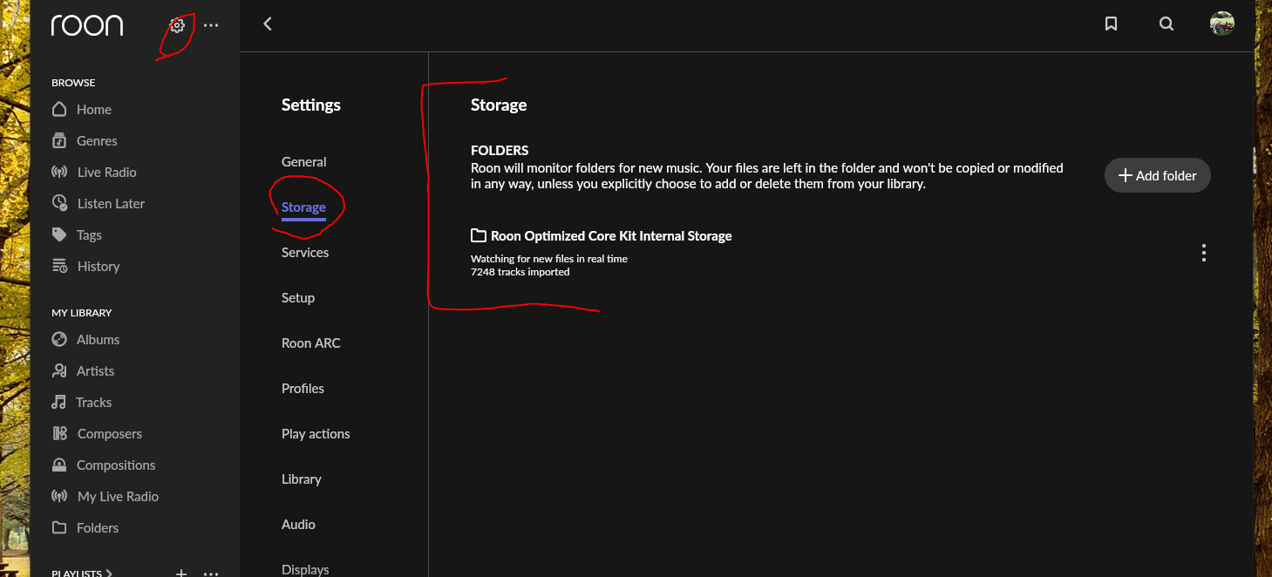Image resolution: width=1272 pixels, height=577 pixels.
Task: Click 'Watching for new files in real time' text
Action: tap(549, 259)
